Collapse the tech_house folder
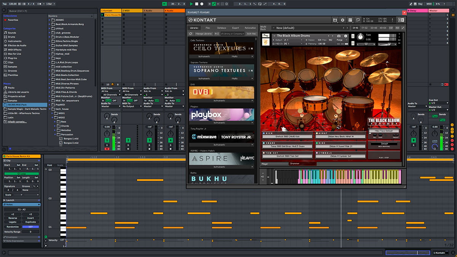Viewport: 457px width, 257px height. 50,109
